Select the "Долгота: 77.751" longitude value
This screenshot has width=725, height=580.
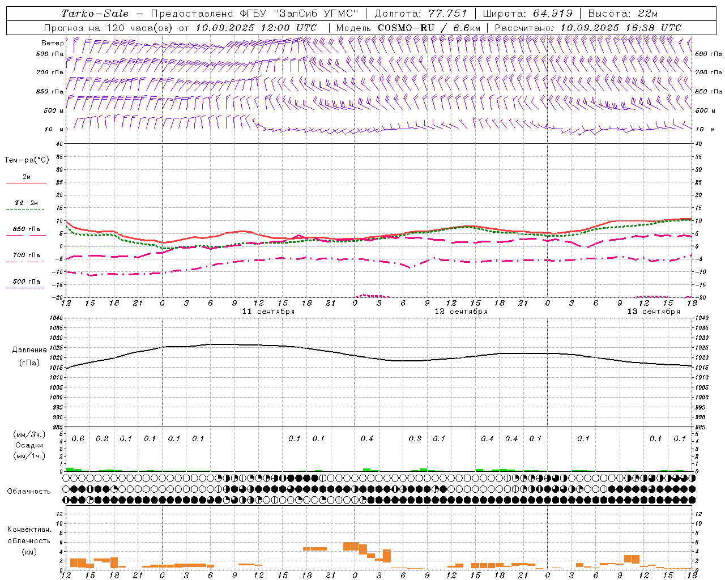point(421,14)
